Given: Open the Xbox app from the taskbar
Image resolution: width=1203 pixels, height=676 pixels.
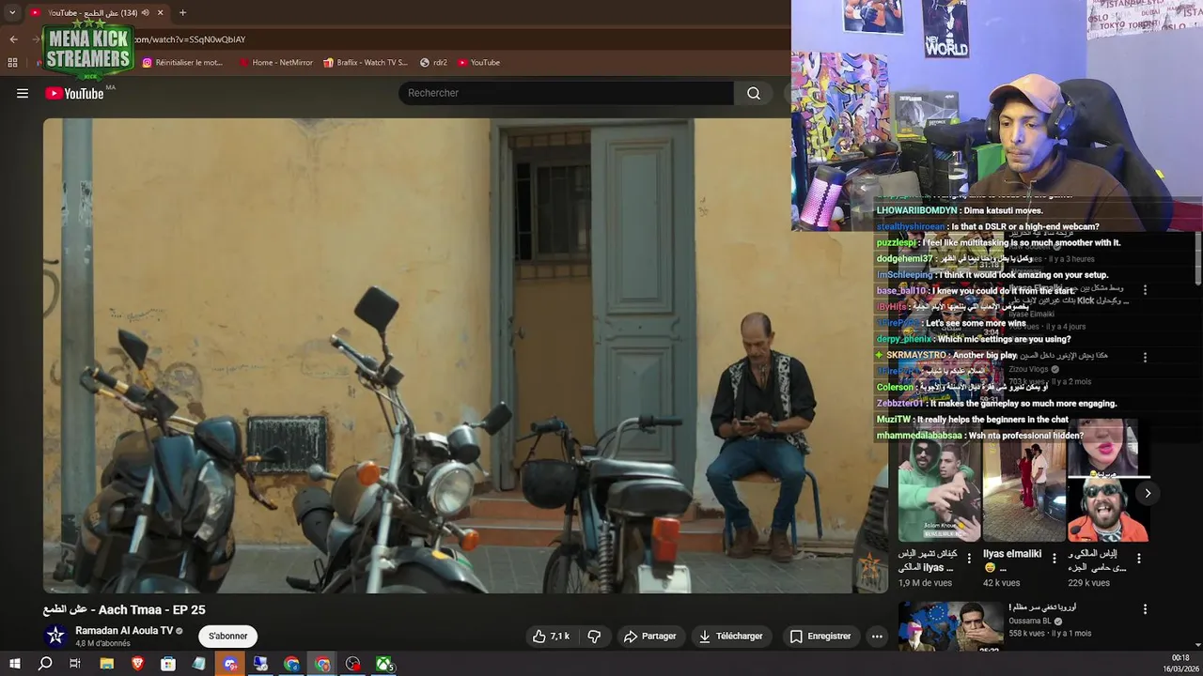Looking at the screenshot, I should (384, 664).
